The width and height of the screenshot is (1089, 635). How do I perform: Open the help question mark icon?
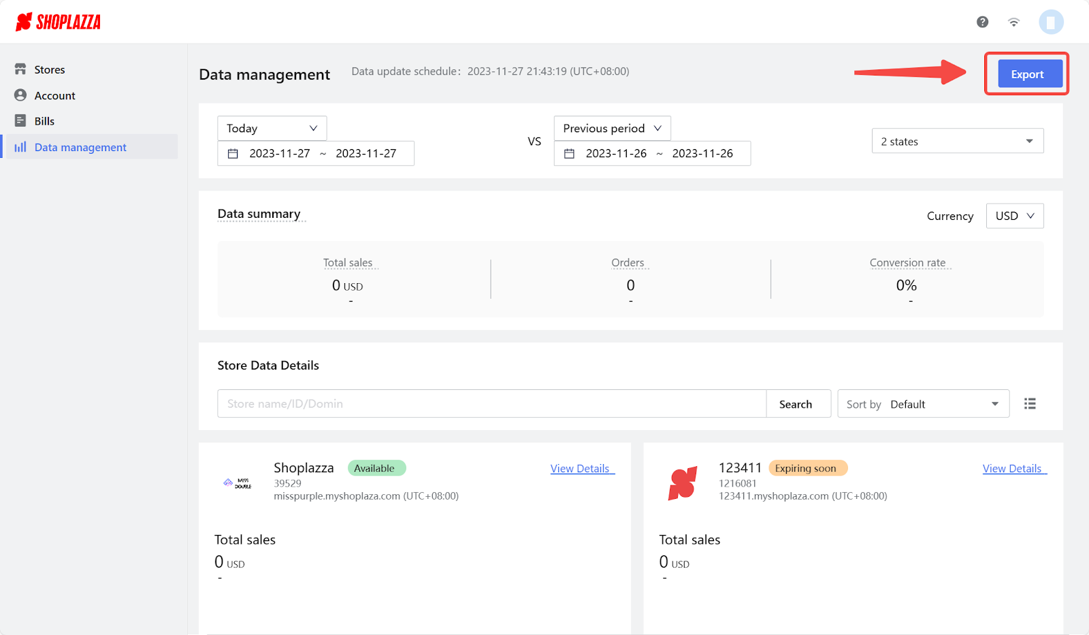(982, 22)
